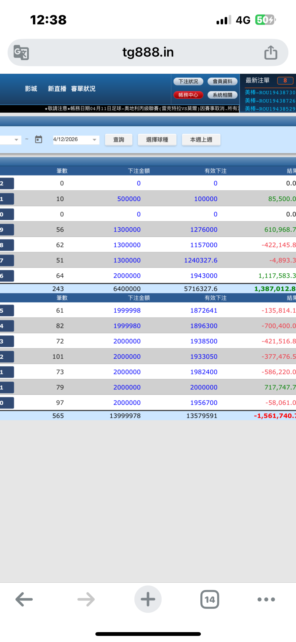
Task: Open a new tab with plus button
Action: point(148,599)
